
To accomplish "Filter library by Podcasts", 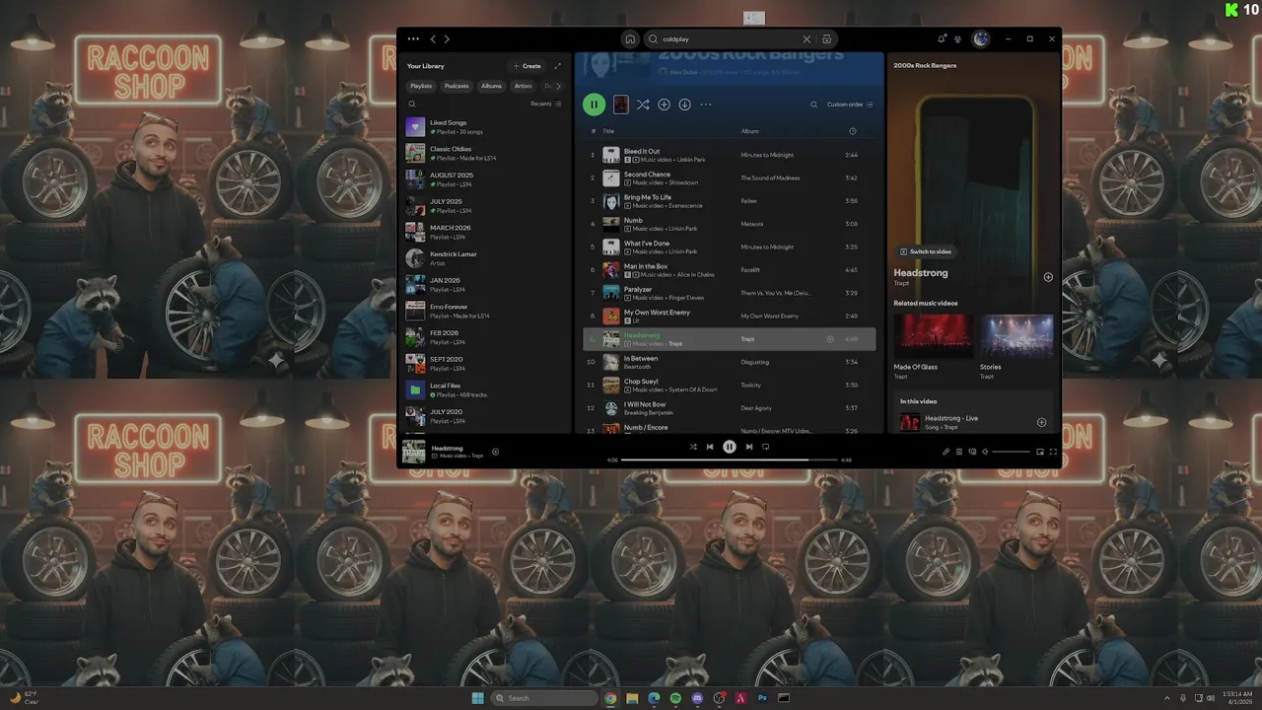I will point(456,86).
